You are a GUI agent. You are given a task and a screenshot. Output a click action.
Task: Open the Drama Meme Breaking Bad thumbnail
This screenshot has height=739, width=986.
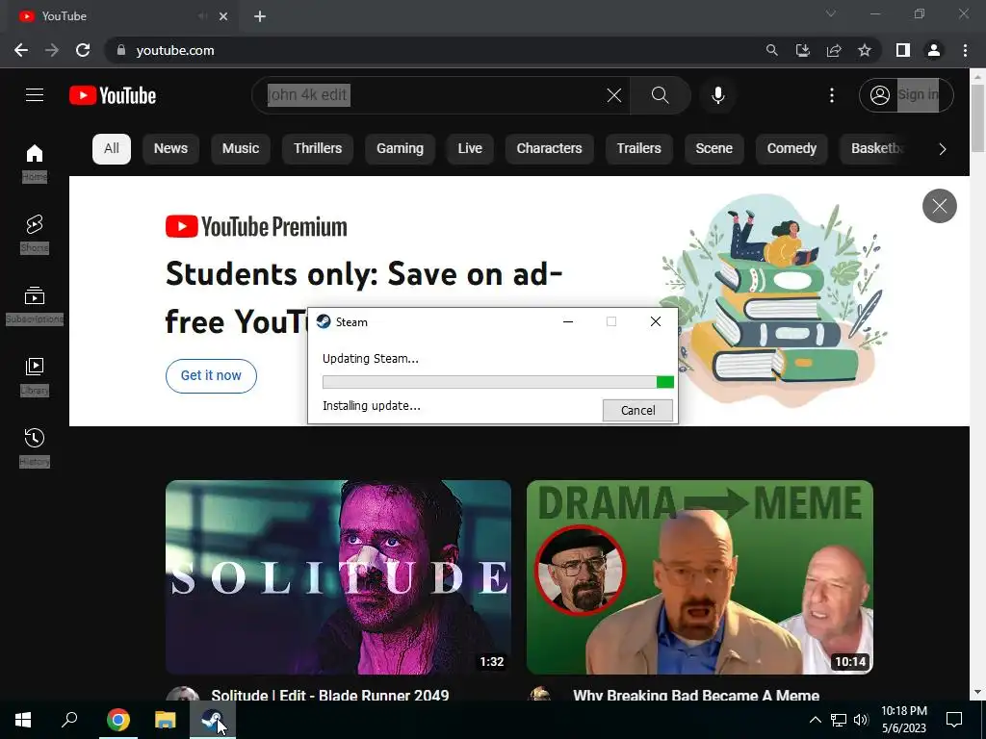pyautogui.click(x=699, y=577)
